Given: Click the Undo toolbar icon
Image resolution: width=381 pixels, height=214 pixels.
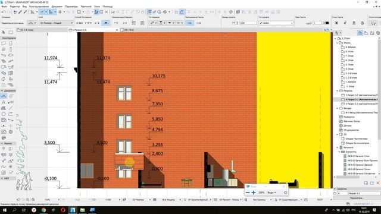Looking at the screenshot, I should (4, 12).
